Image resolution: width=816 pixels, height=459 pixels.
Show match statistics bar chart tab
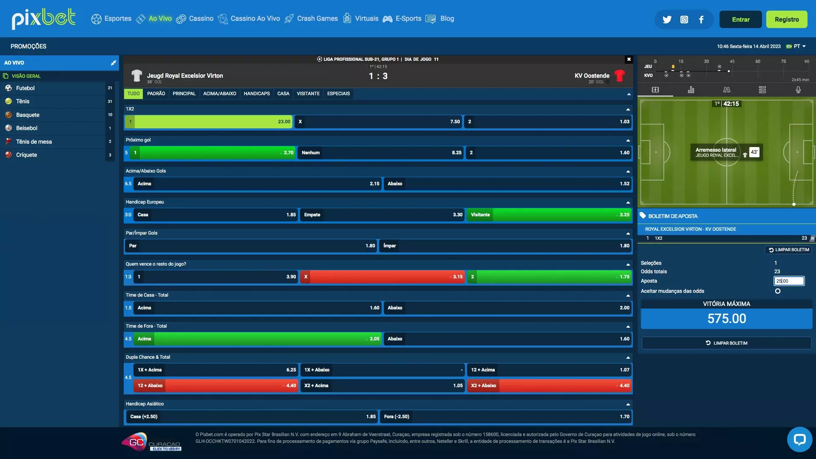tap(691, 90)
